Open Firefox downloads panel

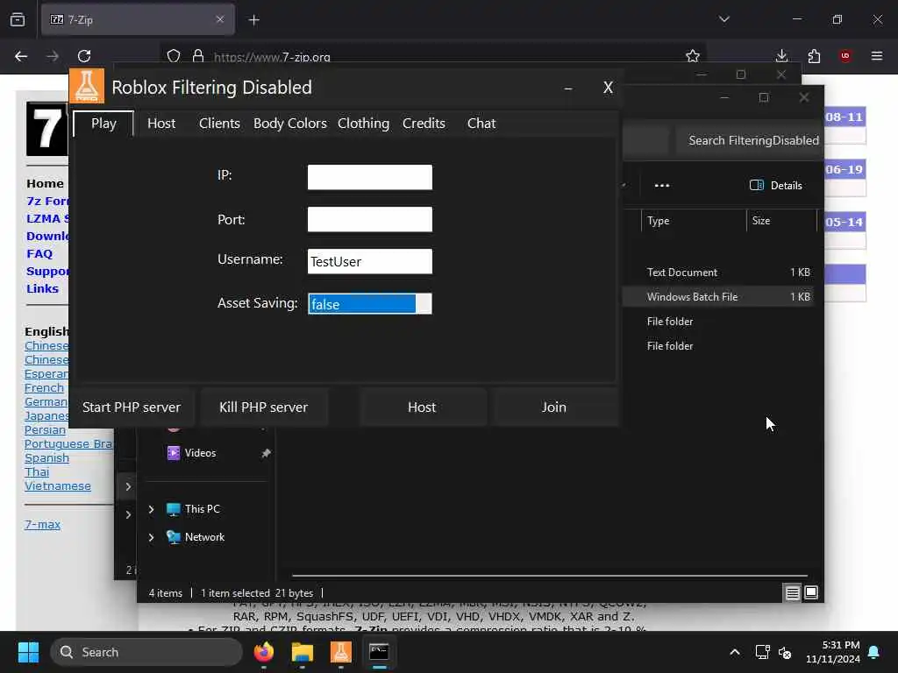[x=781, y=56]
